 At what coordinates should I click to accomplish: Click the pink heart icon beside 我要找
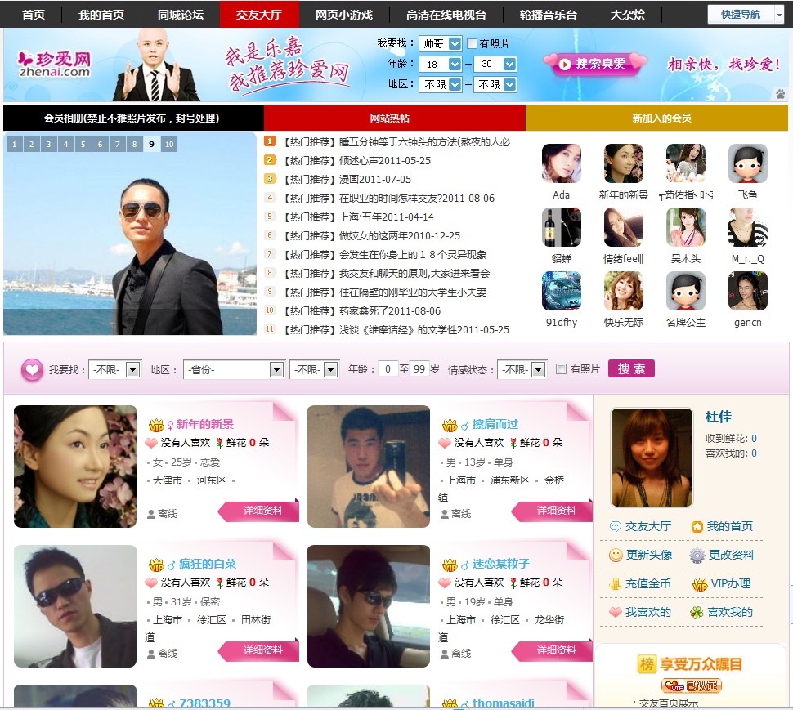point(32,370)
